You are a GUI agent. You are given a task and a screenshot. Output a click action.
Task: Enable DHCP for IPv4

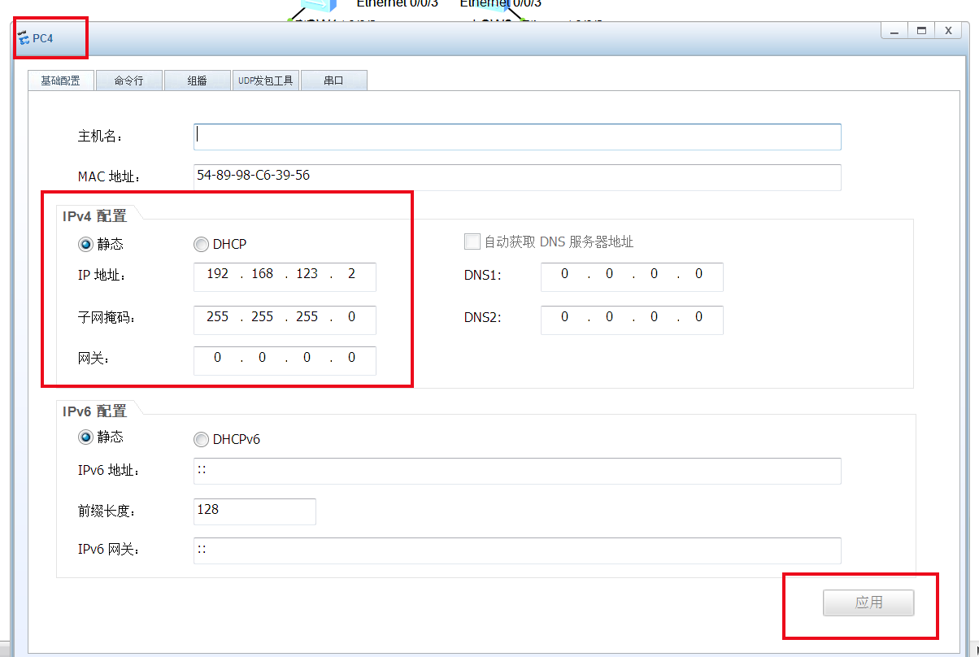(x=201, y=244)
